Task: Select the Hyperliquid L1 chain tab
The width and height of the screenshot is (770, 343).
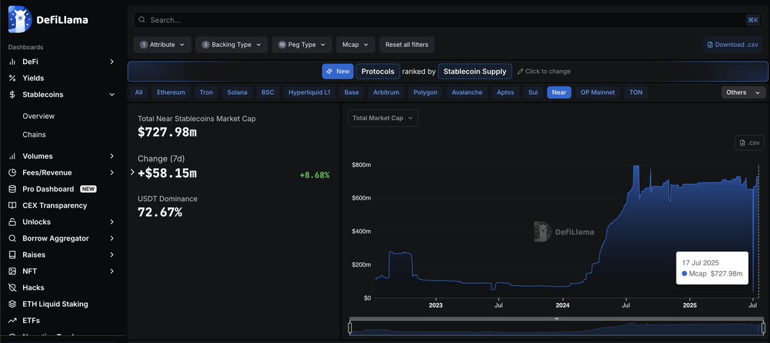Action: [309, 92]
